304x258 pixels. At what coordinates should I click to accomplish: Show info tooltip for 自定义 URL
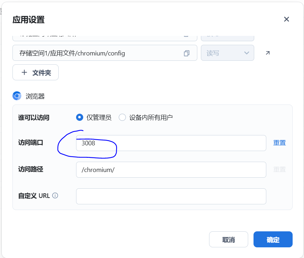point(55,195)
